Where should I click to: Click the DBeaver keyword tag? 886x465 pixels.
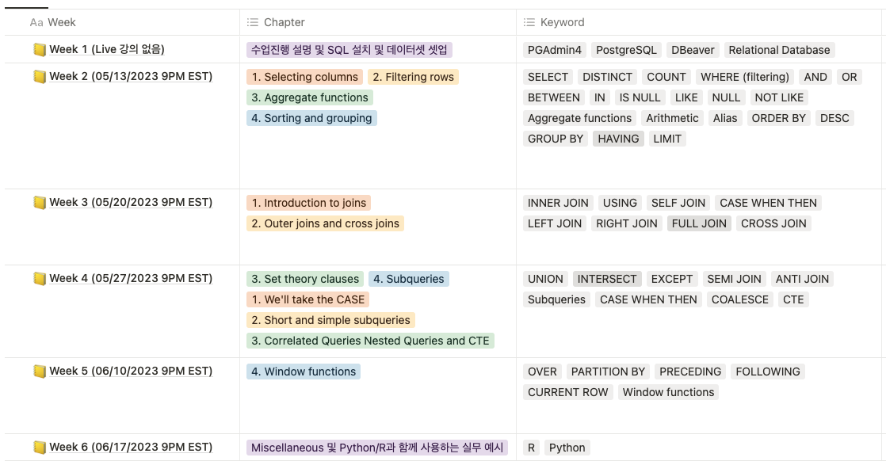[693, 50]
